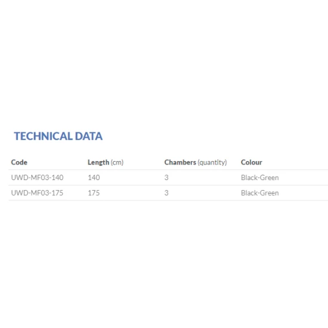328x328 pixels.
Task: Click the (quantity) unit label
Action: tap(212, 162)
